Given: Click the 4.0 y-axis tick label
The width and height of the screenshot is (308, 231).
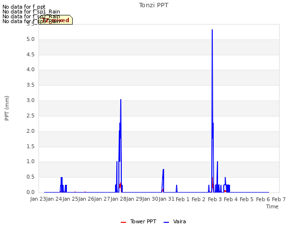Looking at the screenshot, I should click(x=30, y=69).
